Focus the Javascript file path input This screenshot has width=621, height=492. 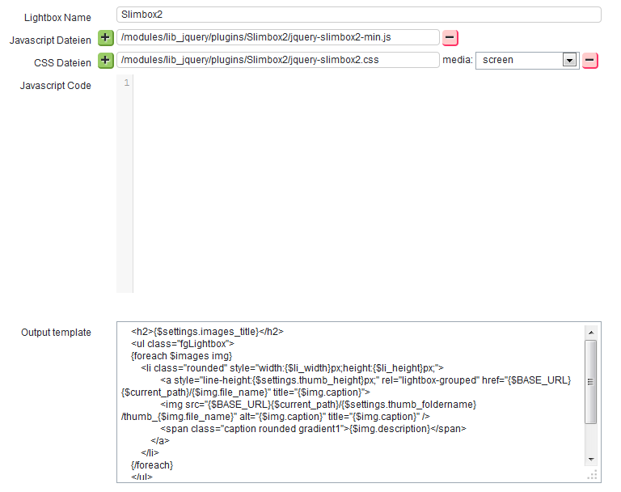(277, 37)
